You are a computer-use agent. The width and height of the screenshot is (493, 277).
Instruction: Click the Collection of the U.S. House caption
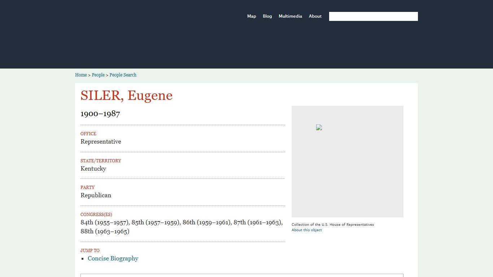click(x=332, y=225)
